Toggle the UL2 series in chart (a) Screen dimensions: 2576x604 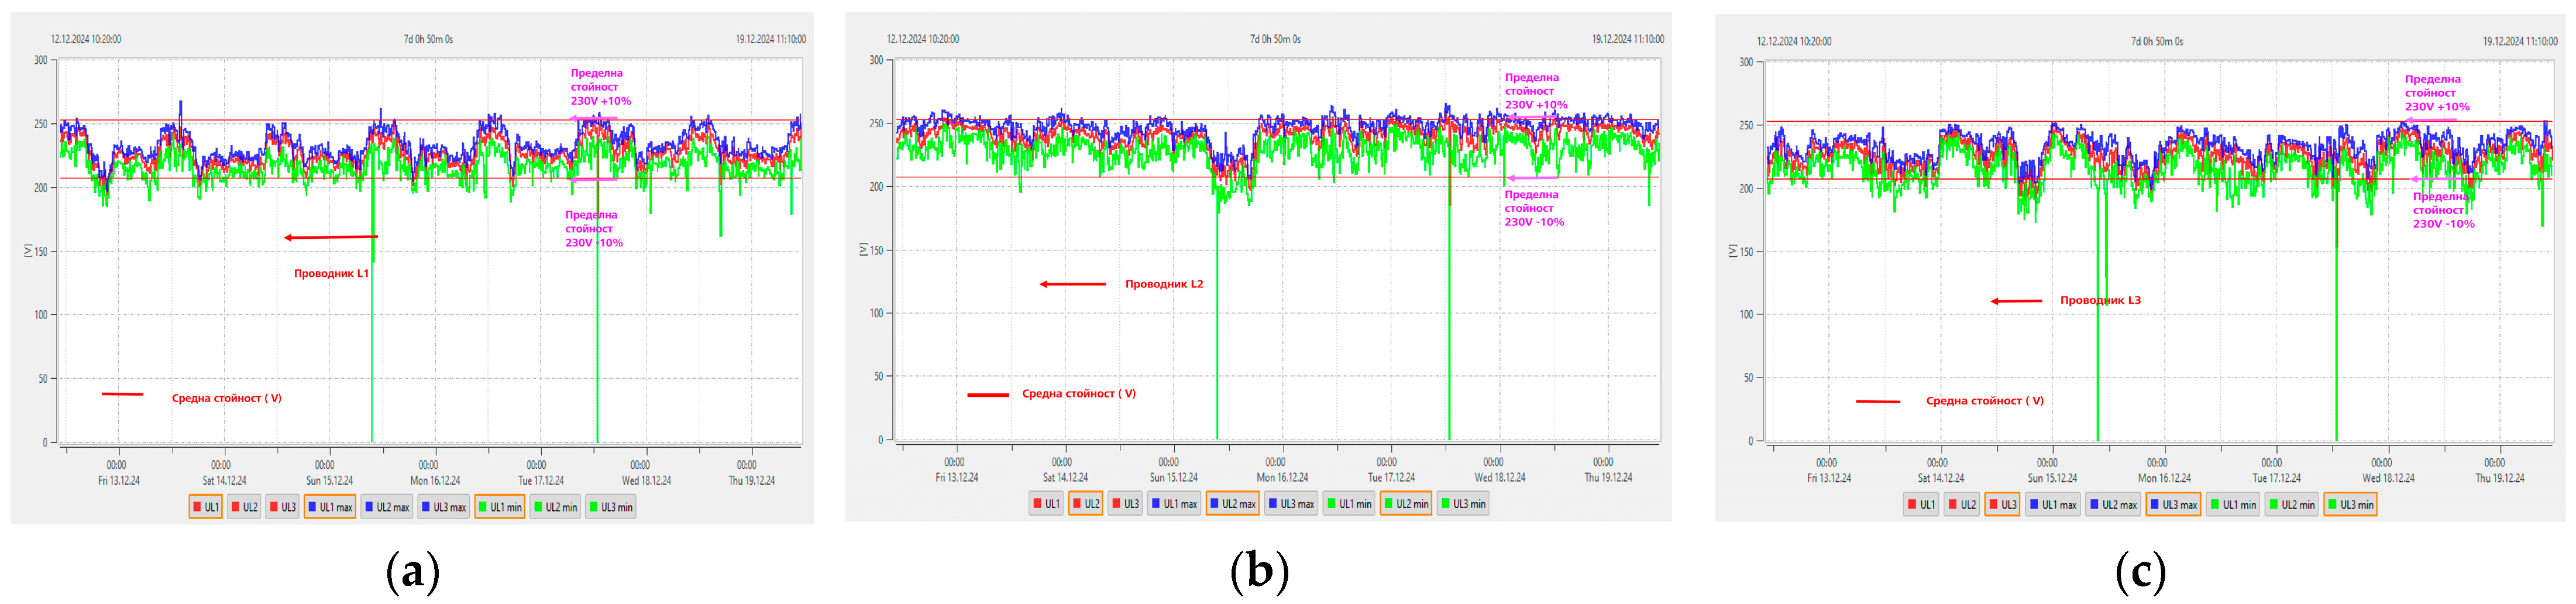pos(244,507)
